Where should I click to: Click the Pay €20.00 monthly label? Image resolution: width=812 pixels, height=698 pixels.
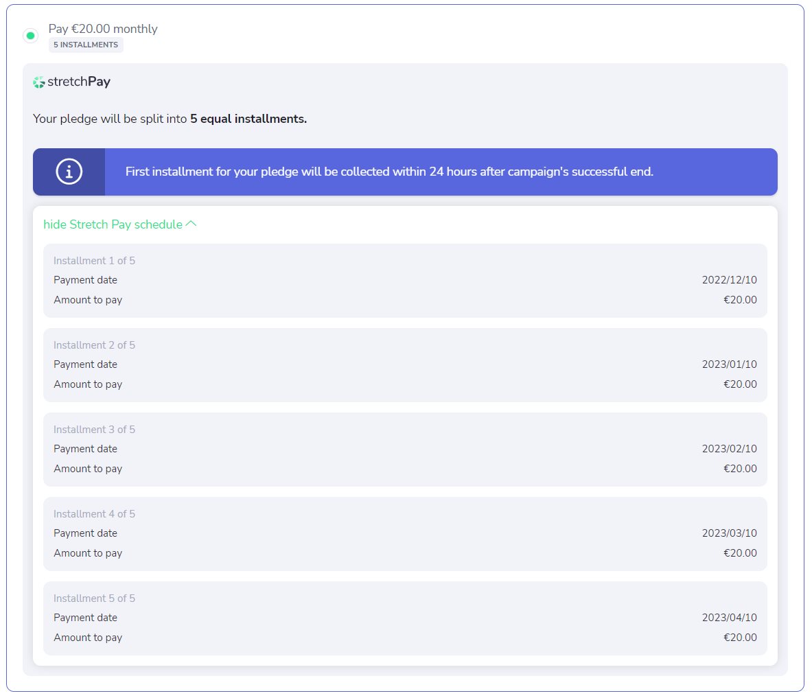(x=103, y=28)
